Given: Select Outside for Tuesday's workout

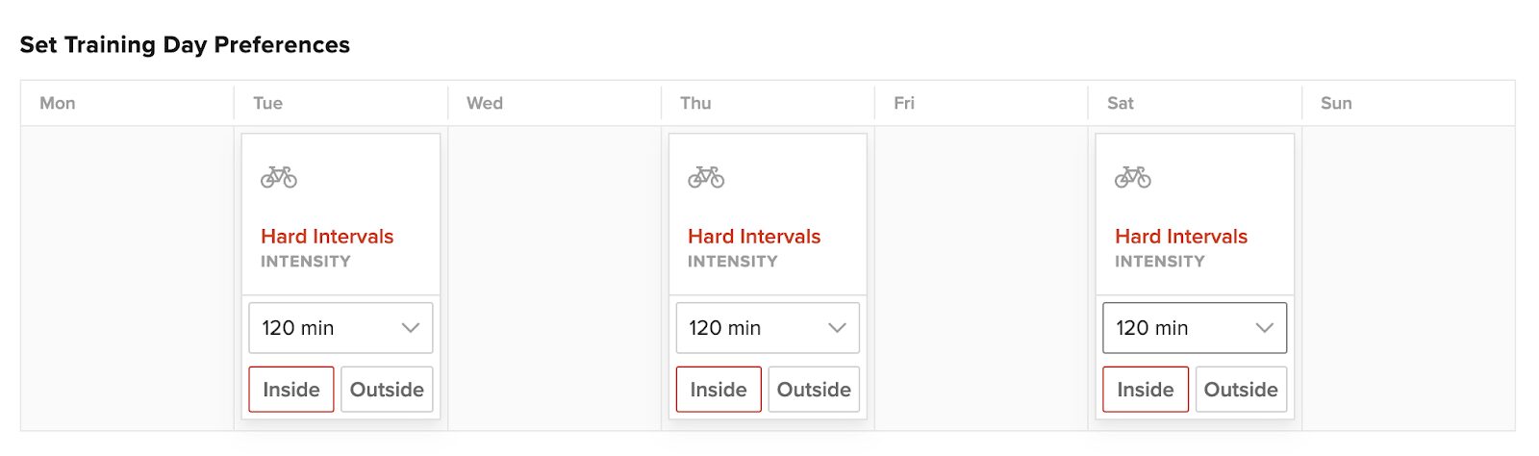Looking at the screenshot, I should [387, 390].
